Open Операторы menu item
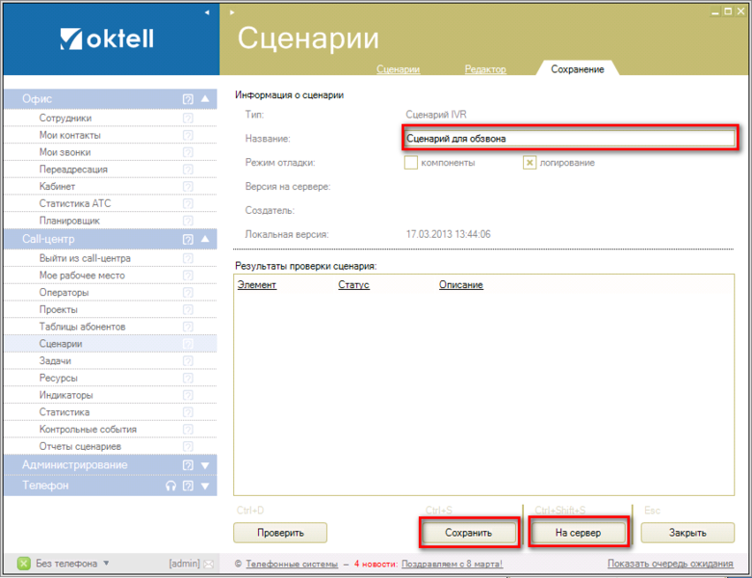The image size is (752, 578). (x=64, y=293)
